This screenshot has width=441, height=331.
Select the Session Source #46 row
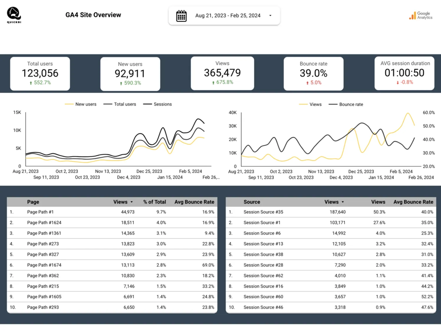[x=331, y=307]
